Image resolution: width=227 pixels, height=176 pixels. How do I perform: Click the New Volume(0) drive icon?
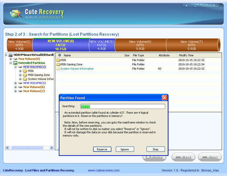click(16, 59)
